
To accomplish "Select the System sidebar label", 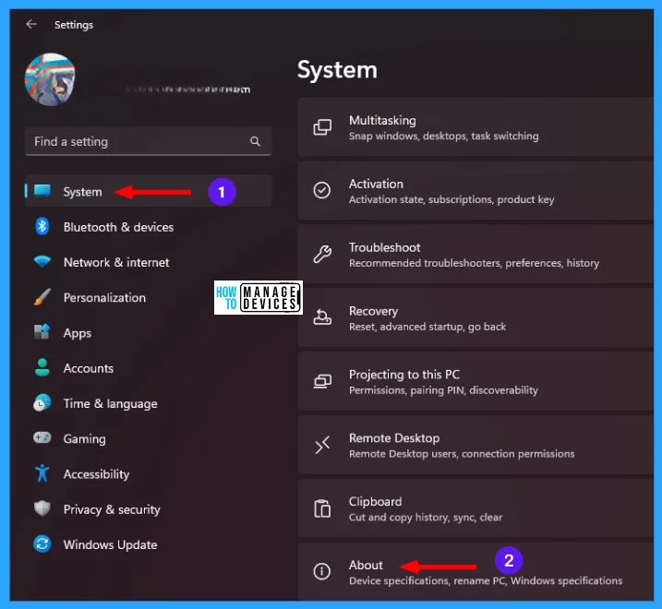I will (83, 192).
